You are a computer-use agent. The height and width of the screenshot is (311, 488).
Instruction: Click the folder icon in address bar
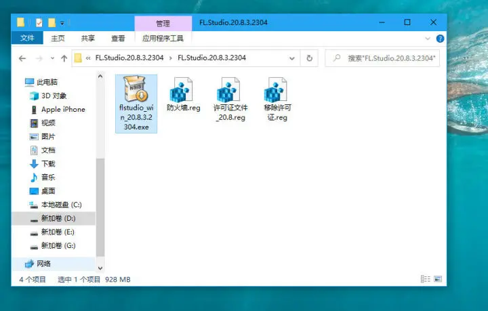[x=78, y=58]
